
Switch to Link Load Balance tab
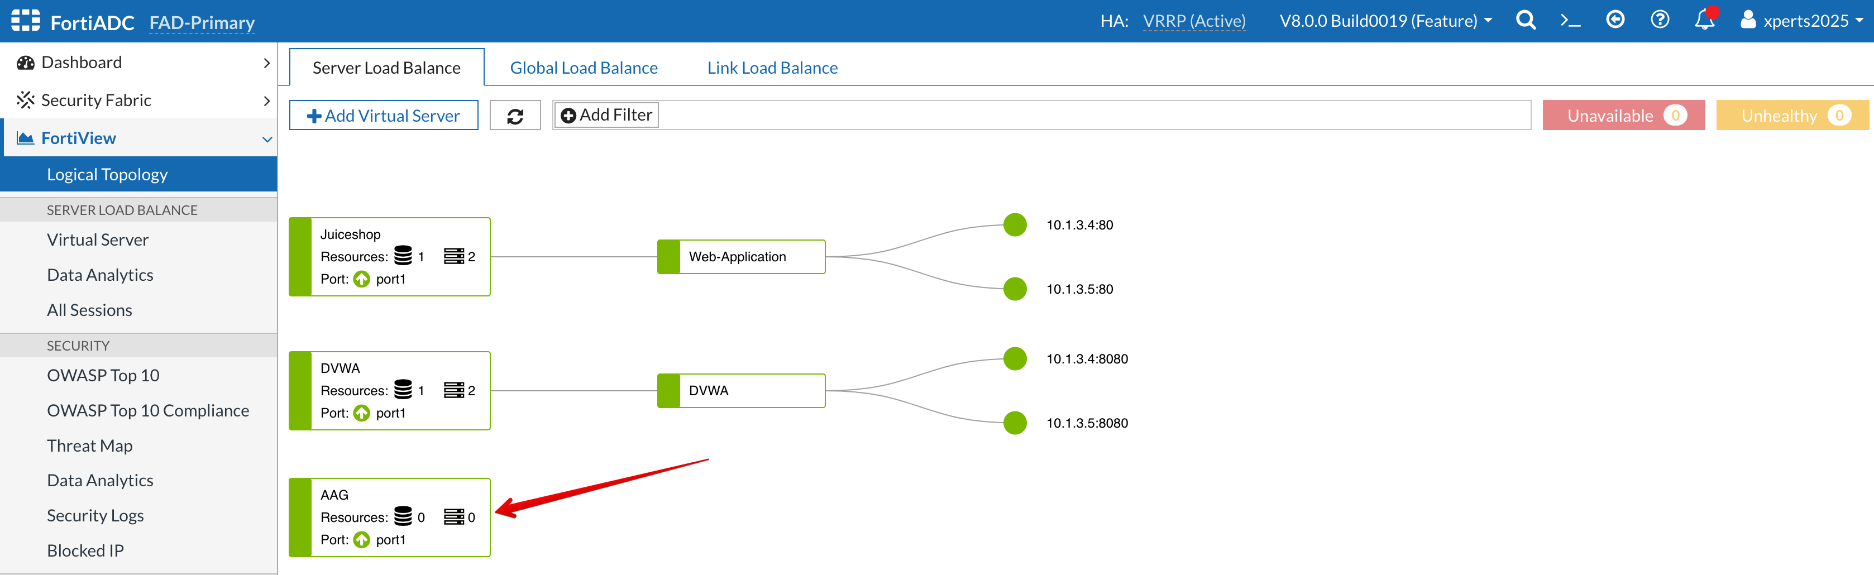point(772,68)
